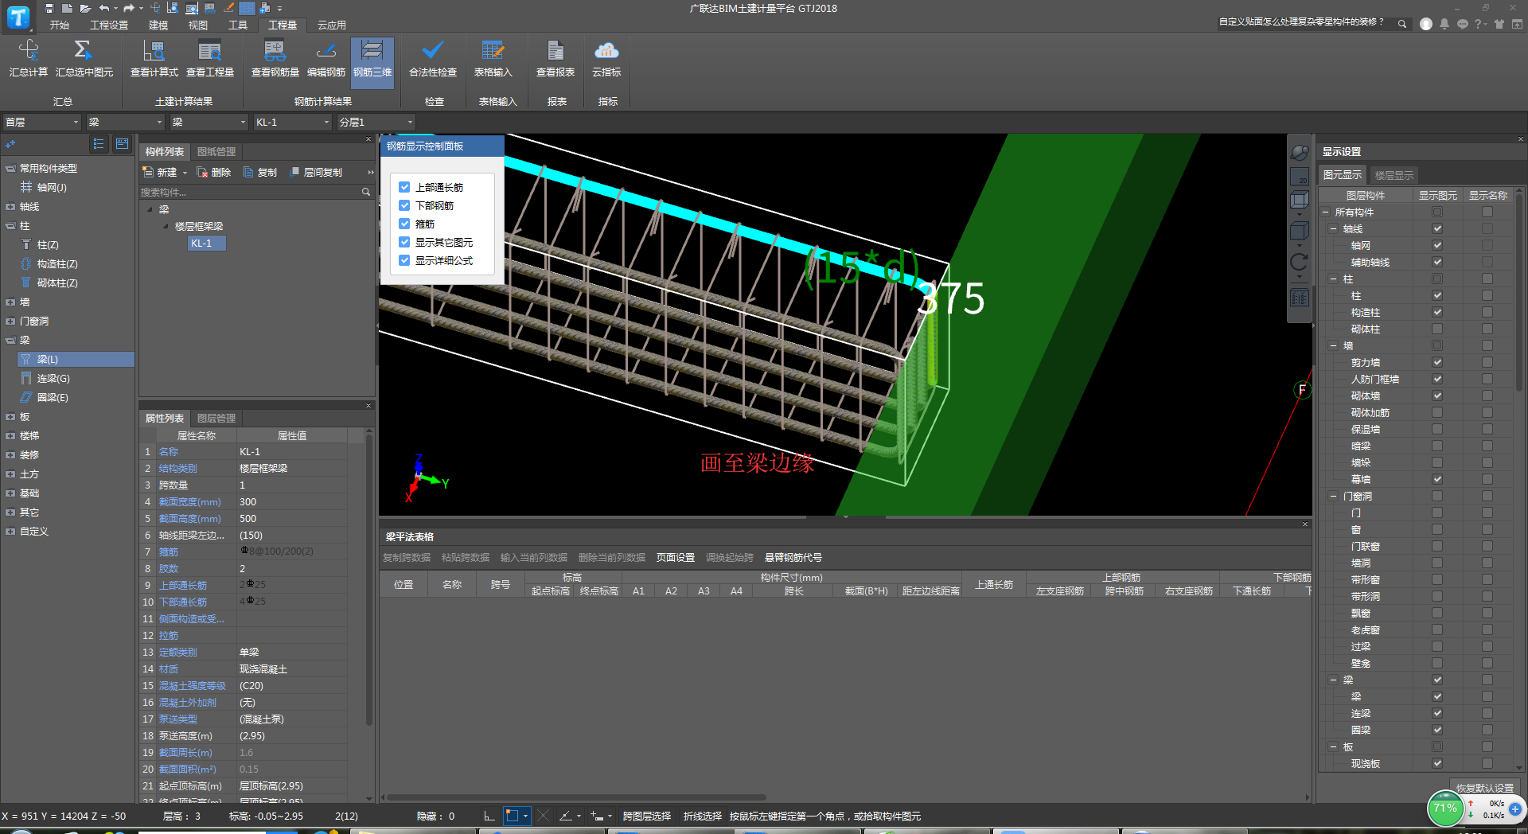The image size is (1528, 834).
Task: Select the 连梁(G) tree item
Action: (53, 379)
